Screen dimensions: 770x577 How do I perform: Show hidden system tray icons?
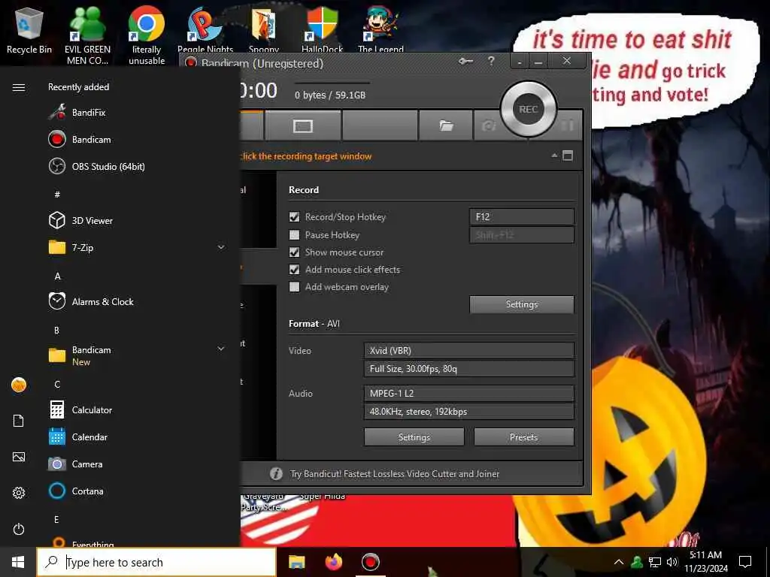619,562
